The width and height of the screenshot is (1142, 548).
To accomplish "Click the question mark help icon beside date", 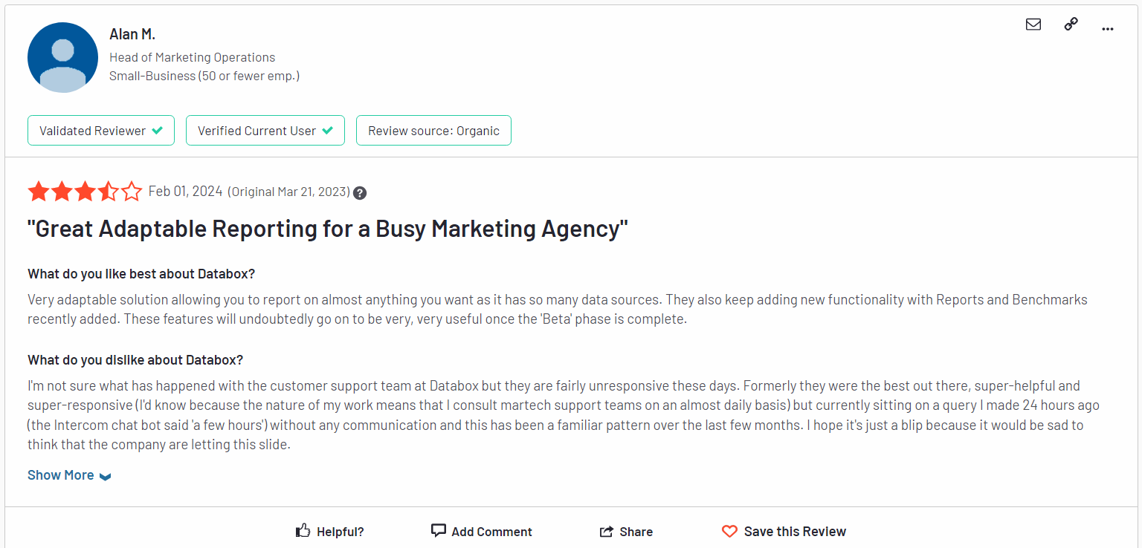I will 360,193.
